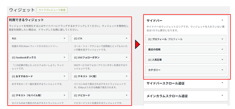Click カテゴリー sidebar widget title
The width and height of the screenshot is (235, 109).
154,70
